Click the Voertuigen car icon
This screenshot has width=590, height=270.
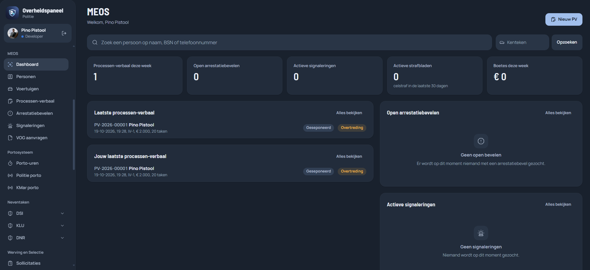click(x=10, y=89)
